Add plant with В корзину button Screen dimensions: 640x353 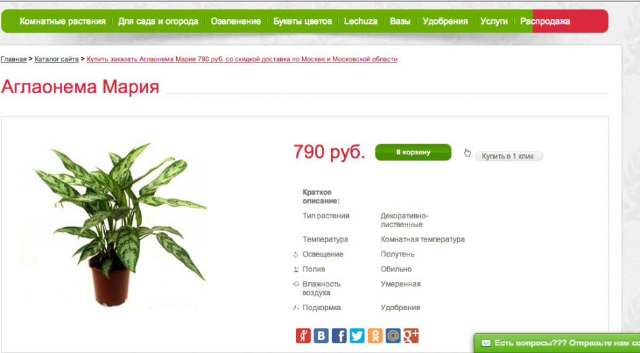(413, 152)
